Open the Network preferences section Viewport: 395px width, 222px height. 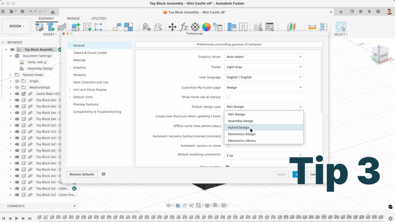click(x=79, y=75)
